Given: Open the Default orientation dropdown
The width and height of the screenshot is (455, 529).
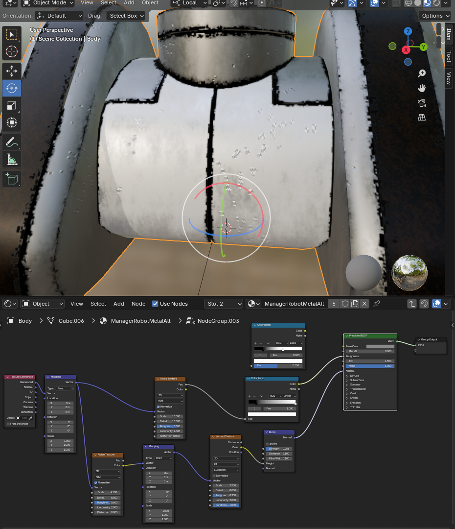Looking at the screenshot, I should click(x=59, y=16).
